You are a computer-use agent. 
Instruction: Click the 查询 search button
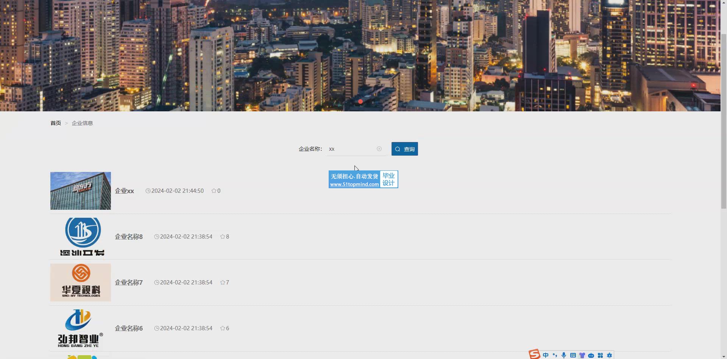point(404,149)
